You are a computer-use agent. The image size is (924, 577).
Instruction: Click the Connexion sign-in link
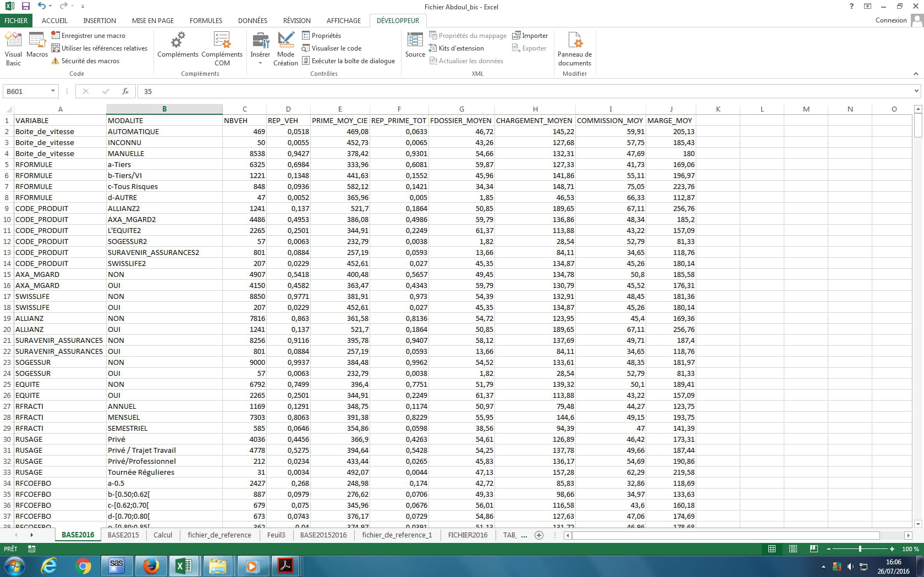(891, 20)
